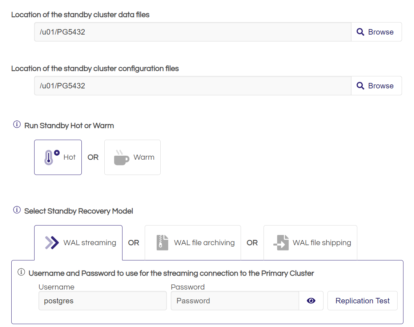Open the info icon beside Run Standby Hot or Warm

[x=16, y=124]
